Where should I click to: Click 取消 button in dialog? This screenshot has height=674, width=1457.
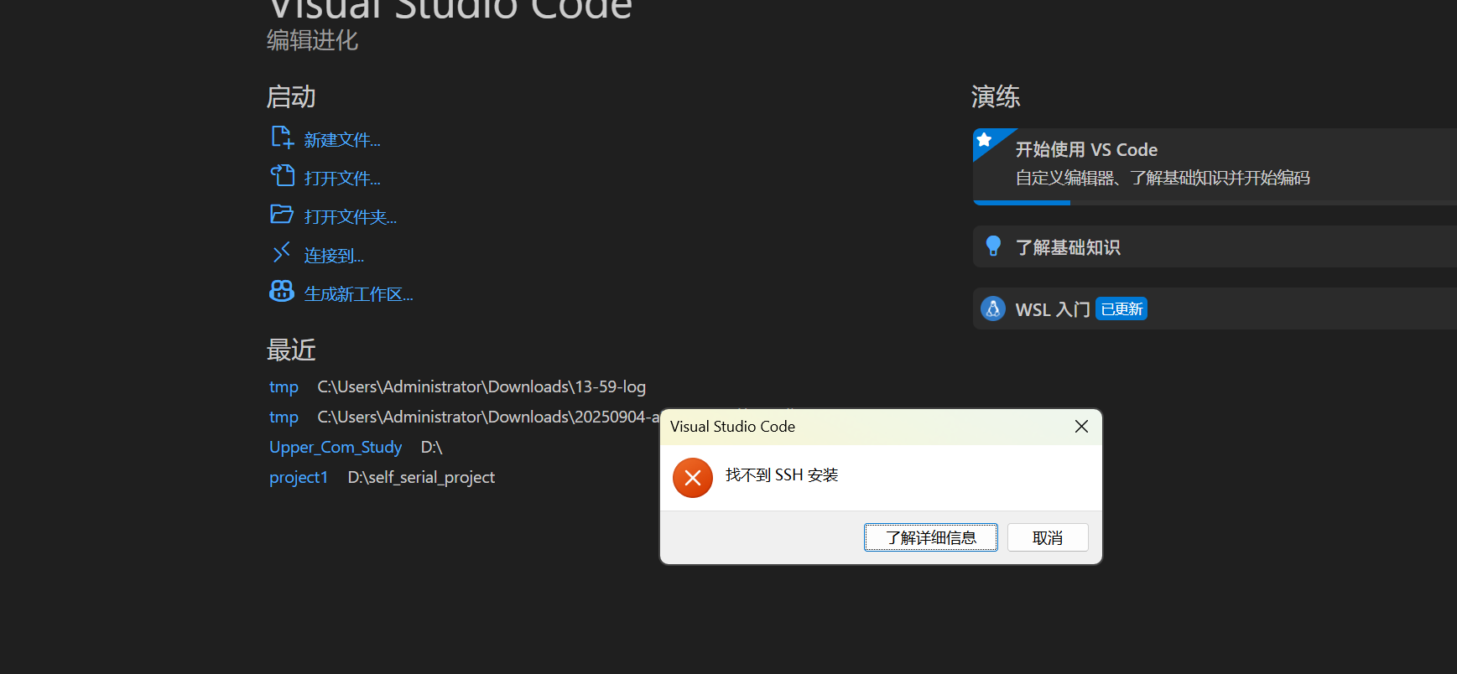[x=1048, y=537]
